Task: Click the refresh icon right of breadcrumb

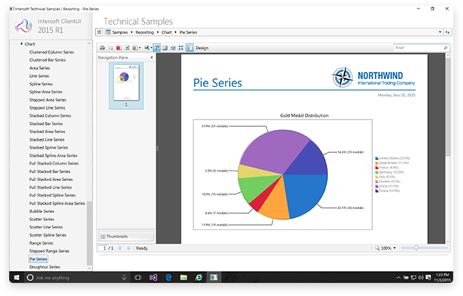Action: pyautogui.click(x=447, y=32)
